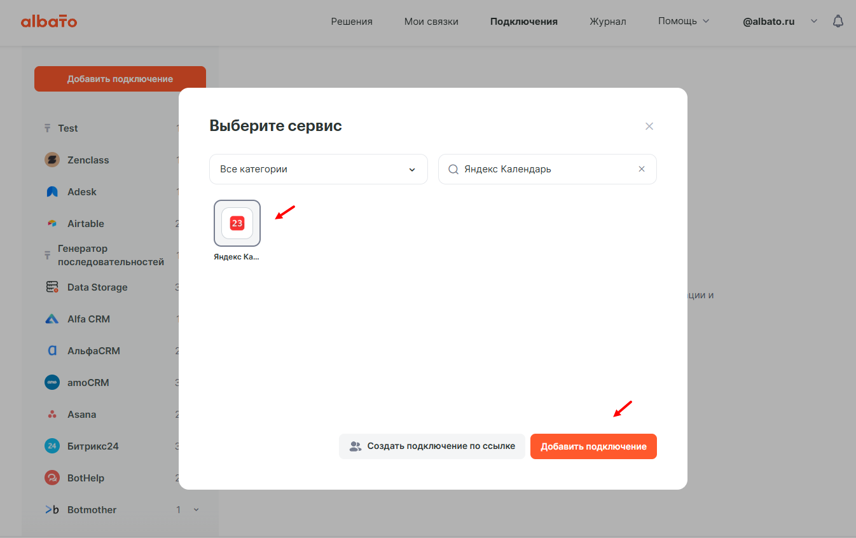
Task: Click the BotHelp icon in sidebar
Action: tap(52, 478)
